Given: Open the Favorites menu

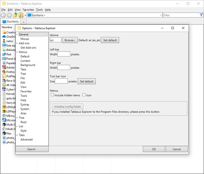Looking at the screenshot, I should coord(28,10).
